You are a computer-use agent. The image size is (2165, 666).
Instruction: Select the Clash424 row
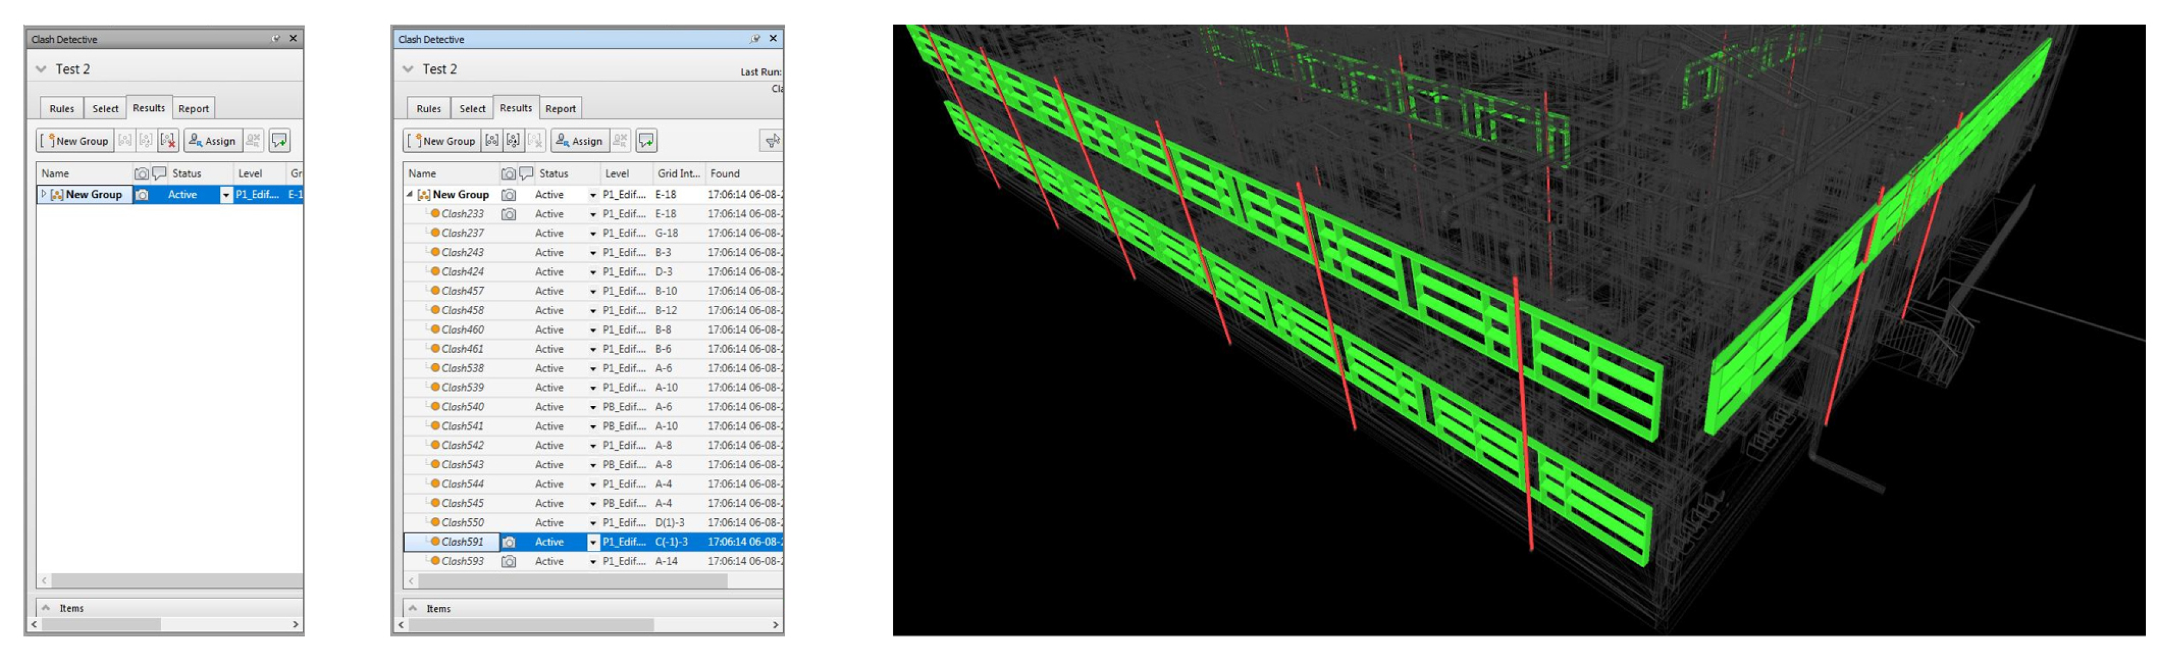[463, 271]
